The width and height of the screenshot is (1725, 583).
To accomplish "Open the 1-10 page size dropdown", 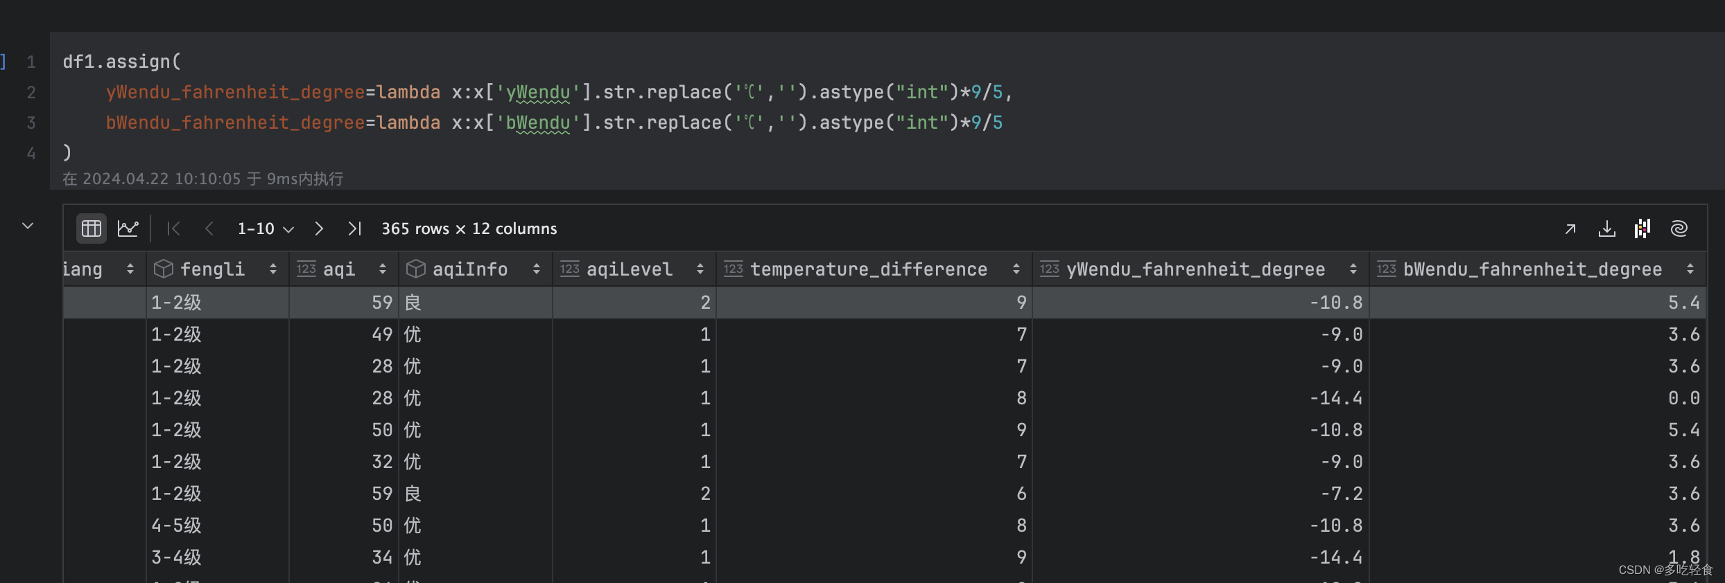I will [x=266, y=228].
